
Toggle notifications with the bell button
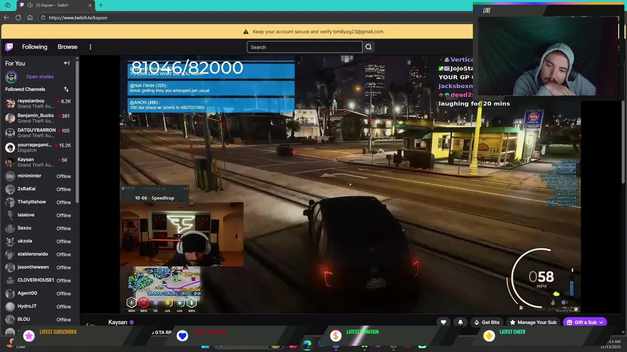coord(460,322)
